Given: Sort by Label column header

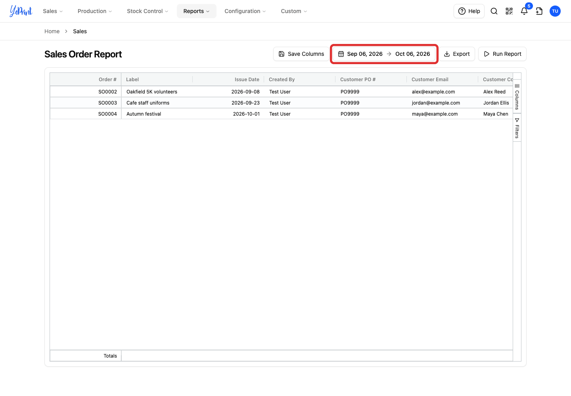Looking at the screenshot, I should click(x=157, y=80).
